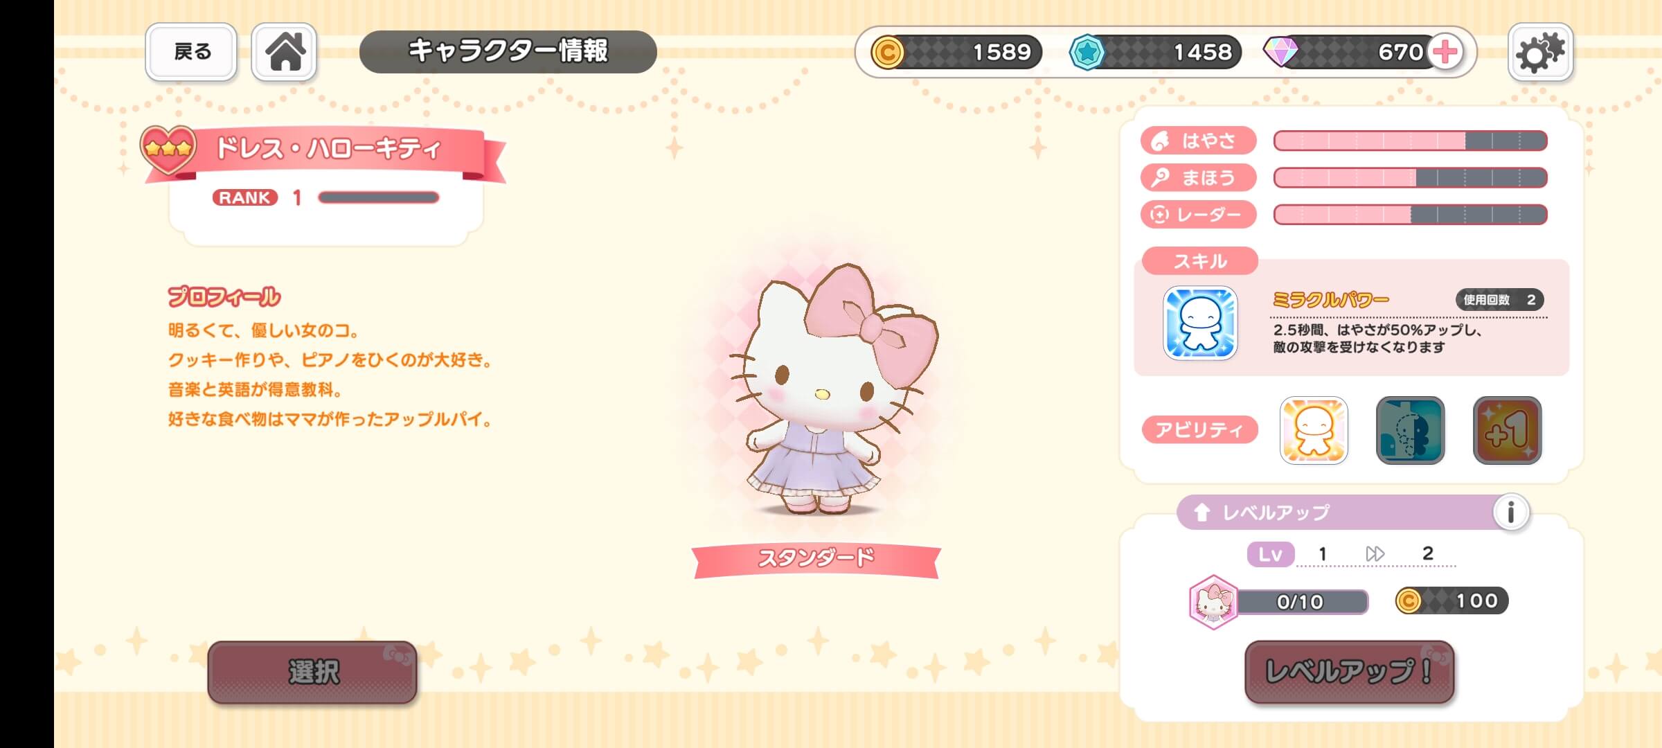Viewport: 1662px width, 748px height.
Task: Tap pink plus to add gems
Action: point(1445,52)
